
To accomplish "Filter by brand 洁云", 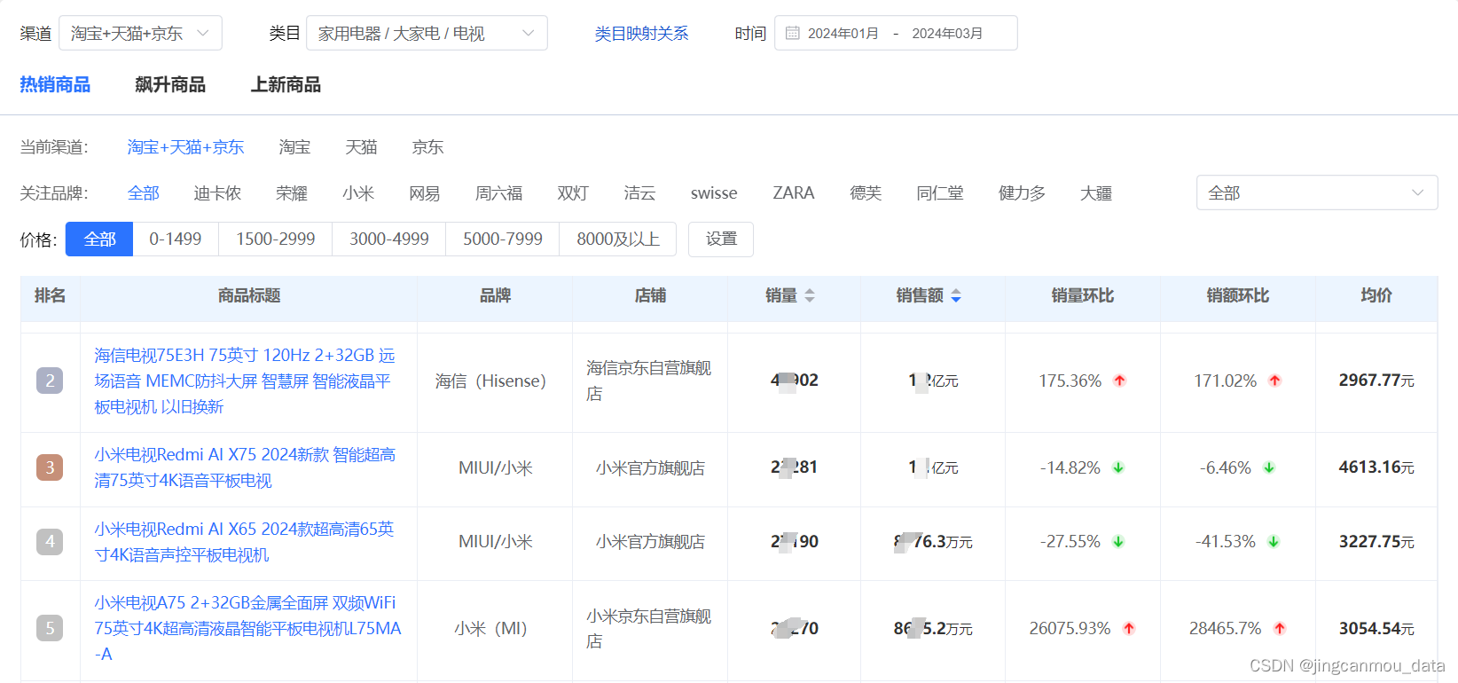I will click(x=639, y=193).
